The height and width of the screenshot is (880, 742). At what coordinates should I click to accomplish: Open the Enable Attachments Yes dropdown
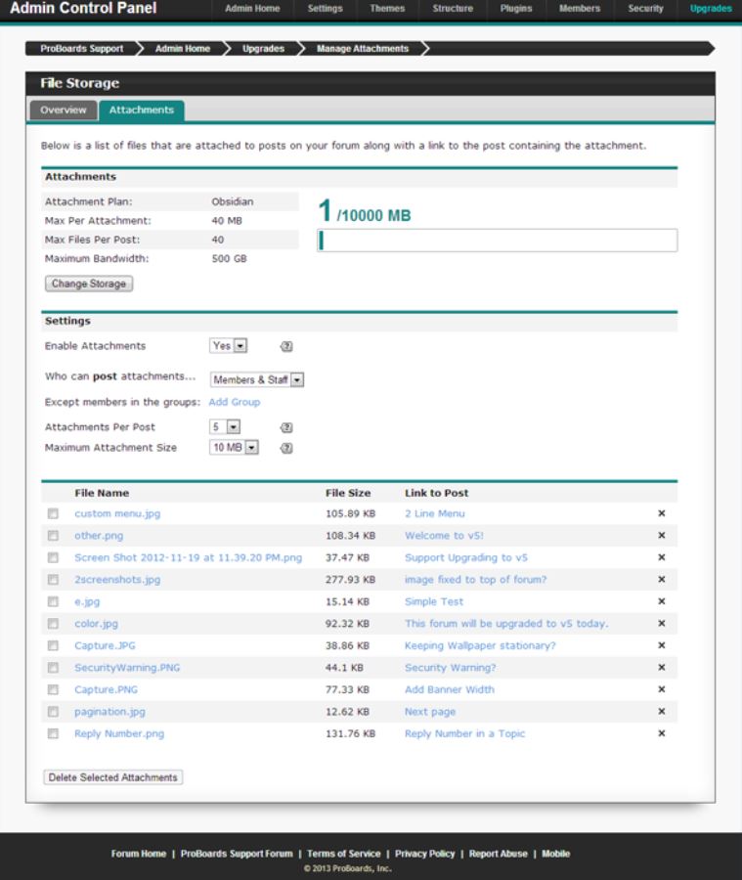click(229, 346)
